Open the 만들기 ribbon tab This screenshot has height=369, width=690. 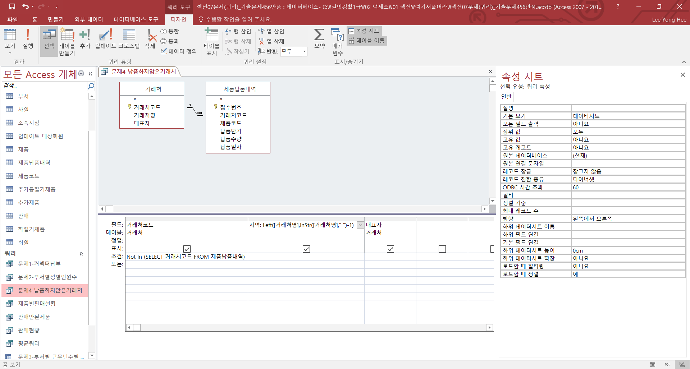point(56,19)
